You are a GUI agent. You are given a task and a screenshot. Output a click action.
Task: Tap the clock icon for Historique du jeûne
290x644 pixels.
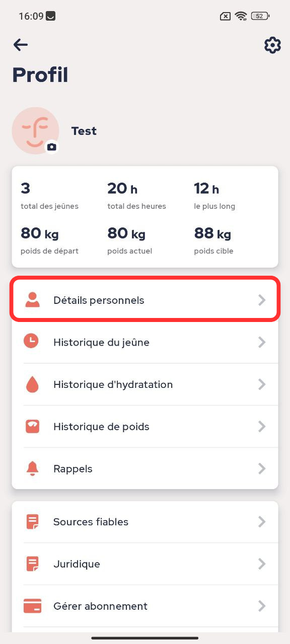pyautogui.click(x=31, y=342)
